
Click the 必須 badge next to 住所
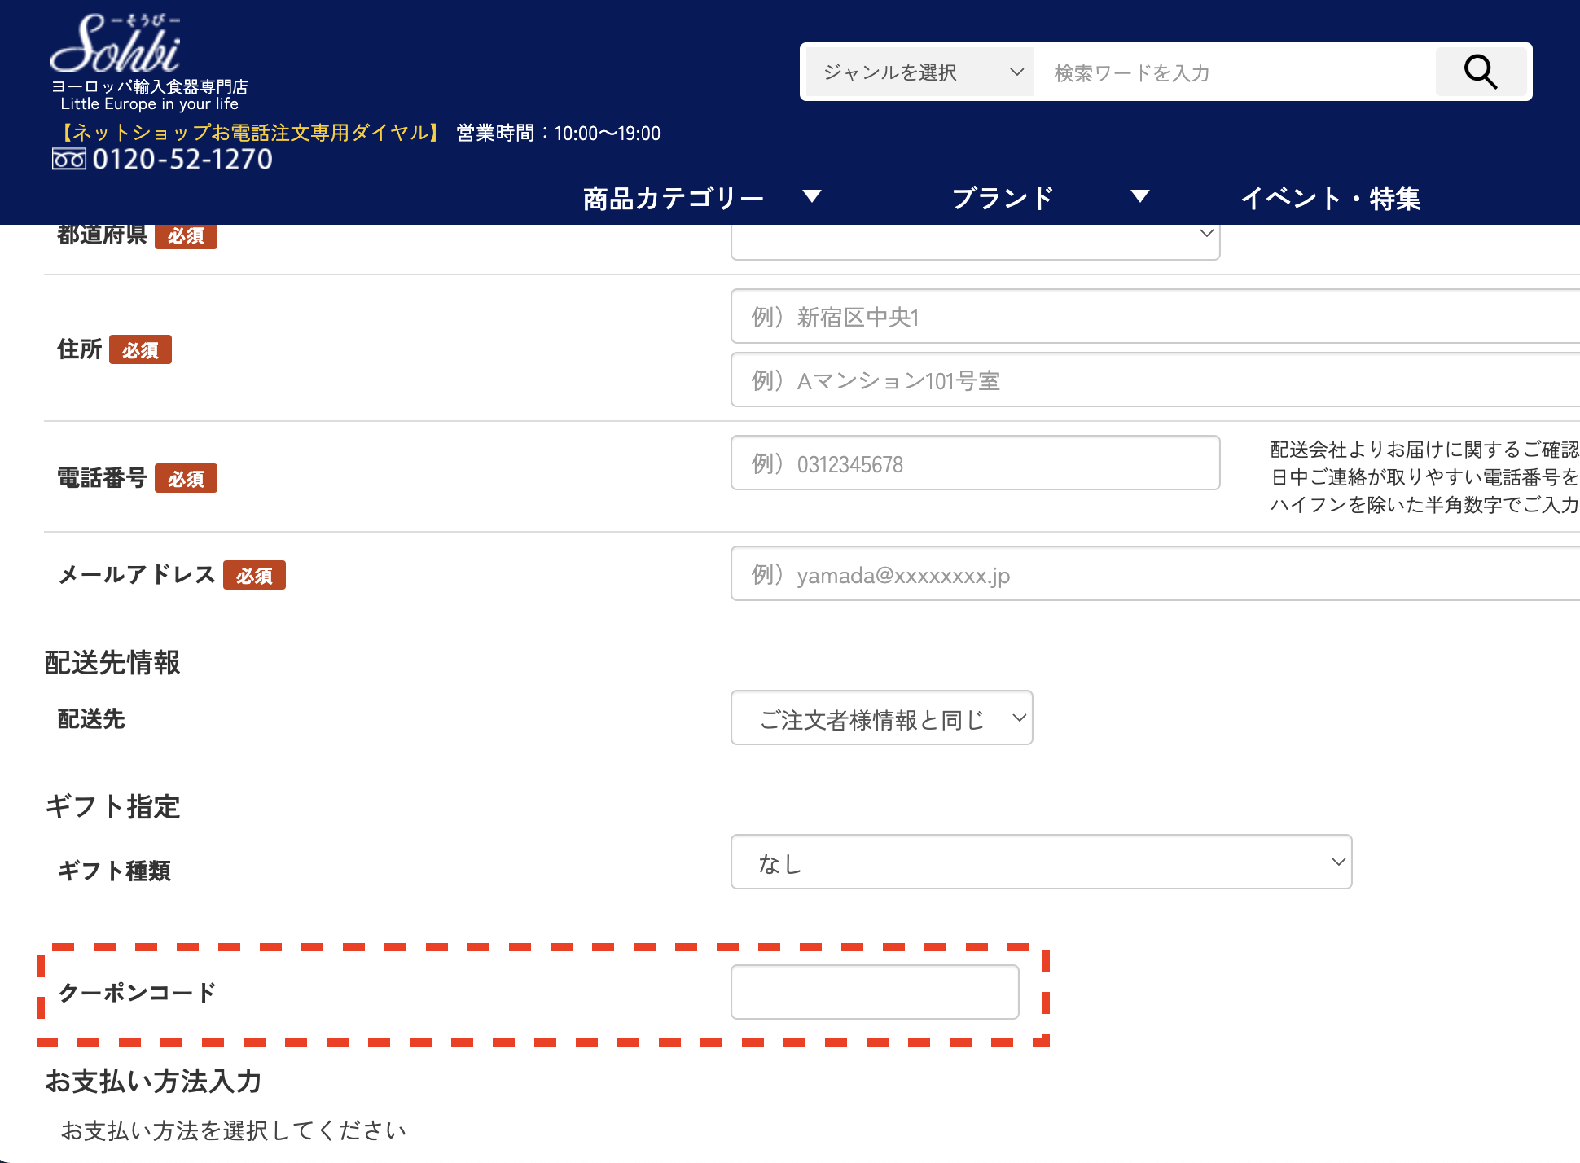pos(140,350)
